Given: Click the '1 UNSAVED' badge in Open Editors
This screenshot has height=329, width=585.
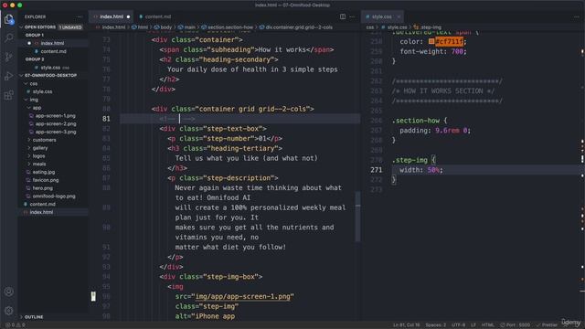Looking at the screenshot, I should click(70, 27).
